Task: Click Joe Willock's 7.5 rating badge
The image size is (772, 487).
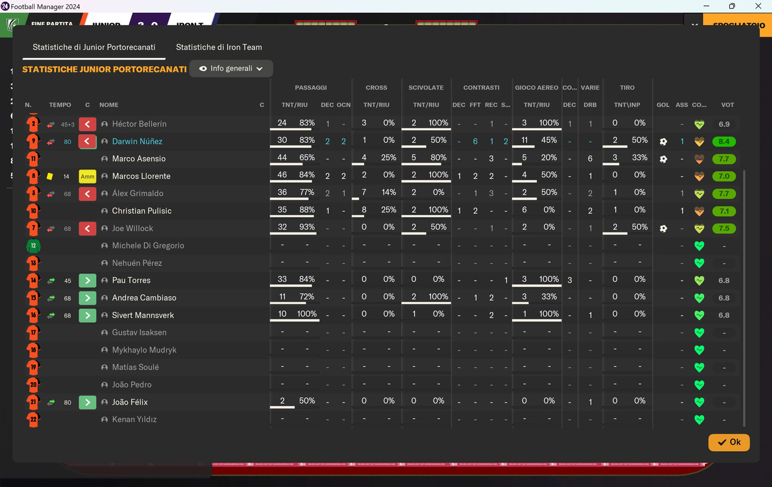Action: click(x=724, y=228)
